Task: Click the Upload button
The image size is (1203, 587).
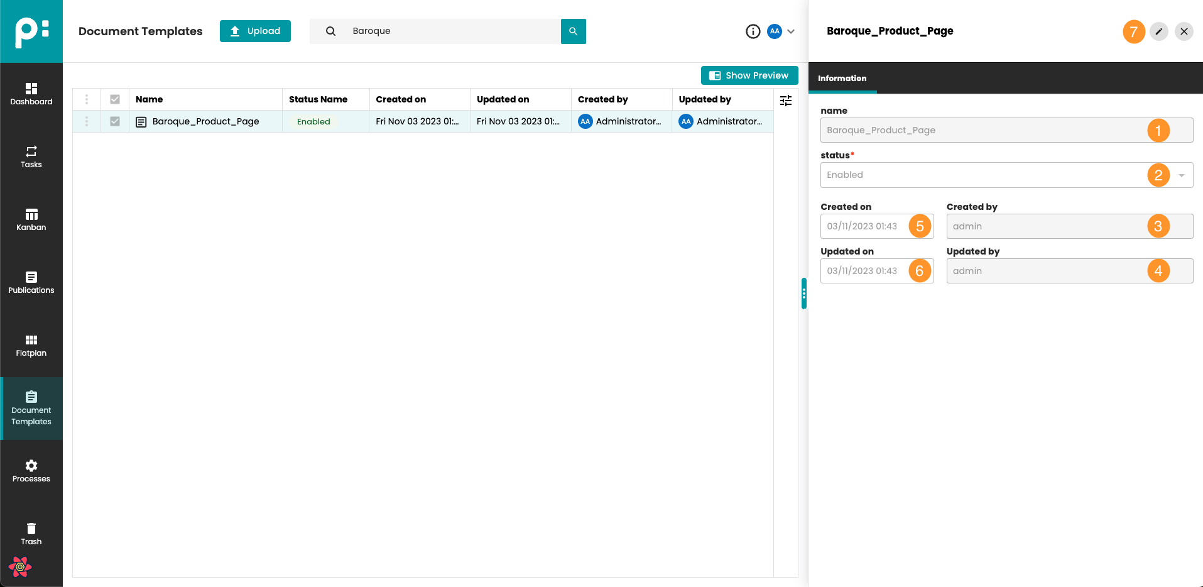Action: pyautogui.click(x=255, y=31)
